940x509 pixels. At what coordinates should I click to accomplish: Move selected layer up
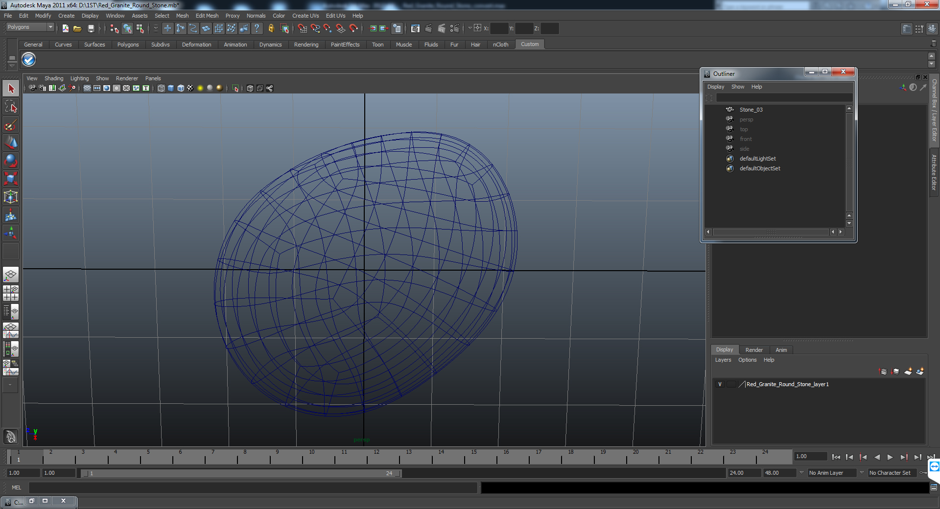tap(883, 371)
